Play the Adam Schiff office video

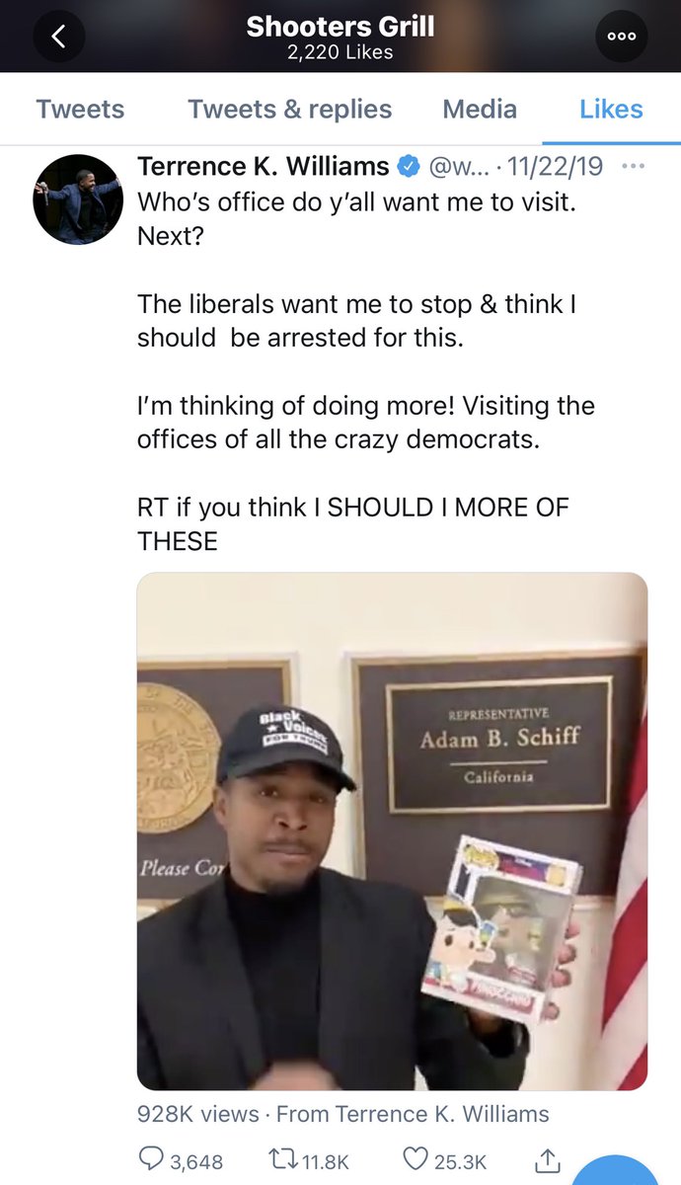(x=392, y=831)
